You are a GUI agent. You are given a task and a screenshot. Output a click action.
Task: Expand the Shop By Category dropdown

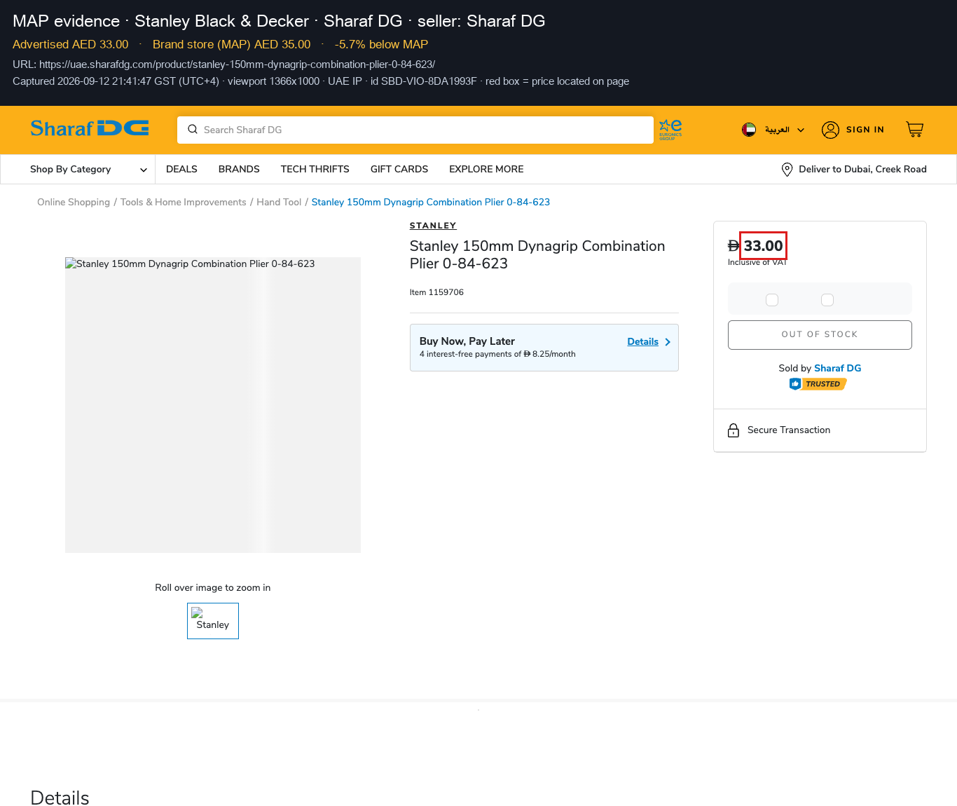pyautogui.click(x=88, y=170)
